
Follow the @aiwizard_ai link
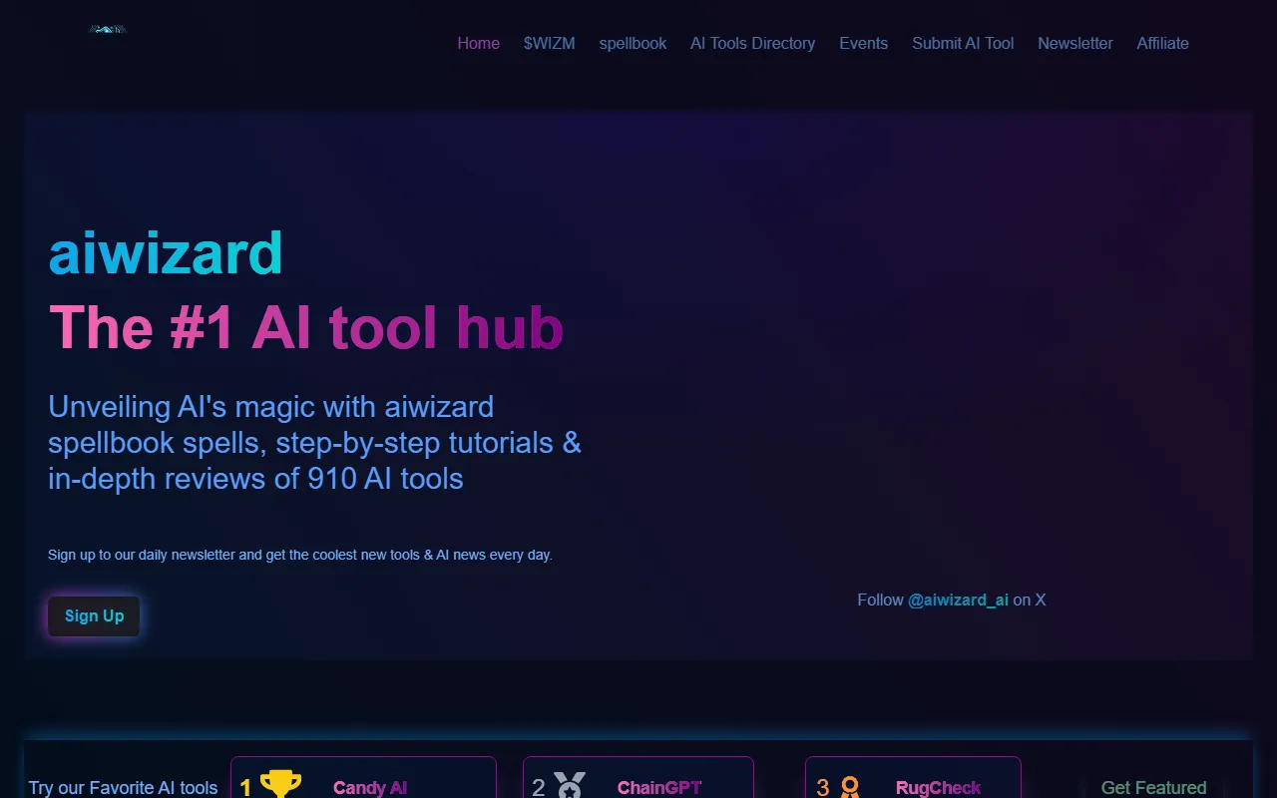(958, 599)
